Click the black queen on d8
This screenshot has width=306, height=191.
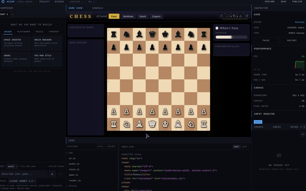[x=152, y=34]
